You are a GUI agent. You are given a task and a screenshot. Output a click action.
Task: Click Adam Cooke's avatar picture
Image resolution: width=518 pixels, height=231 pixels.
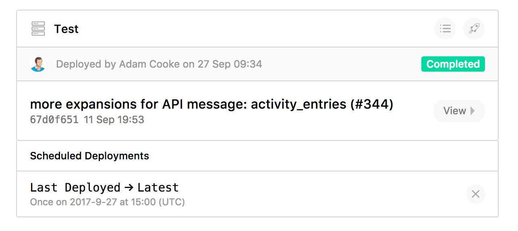38,64
